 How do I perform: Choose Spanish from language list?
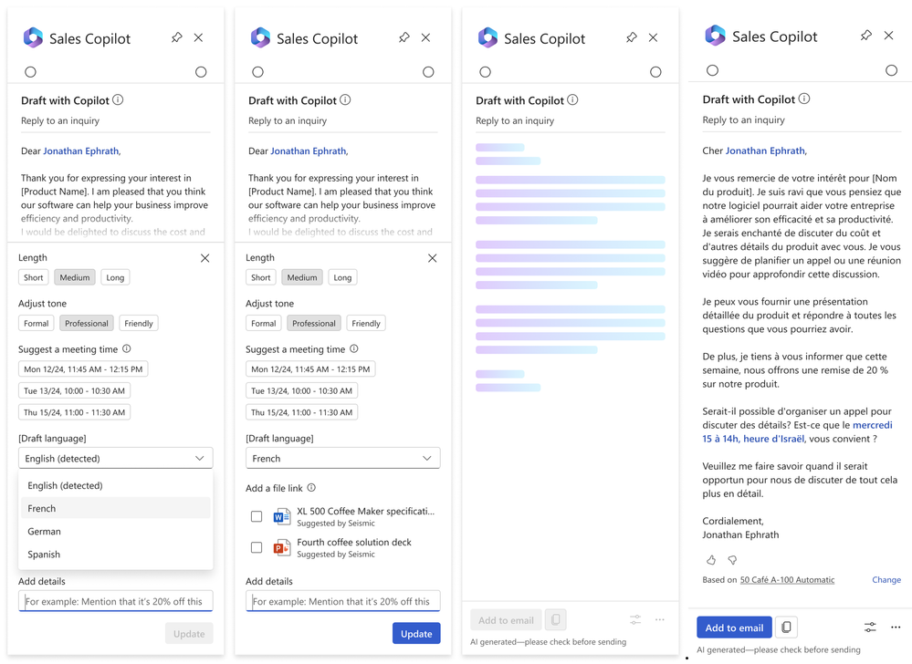tap(116, 555)
